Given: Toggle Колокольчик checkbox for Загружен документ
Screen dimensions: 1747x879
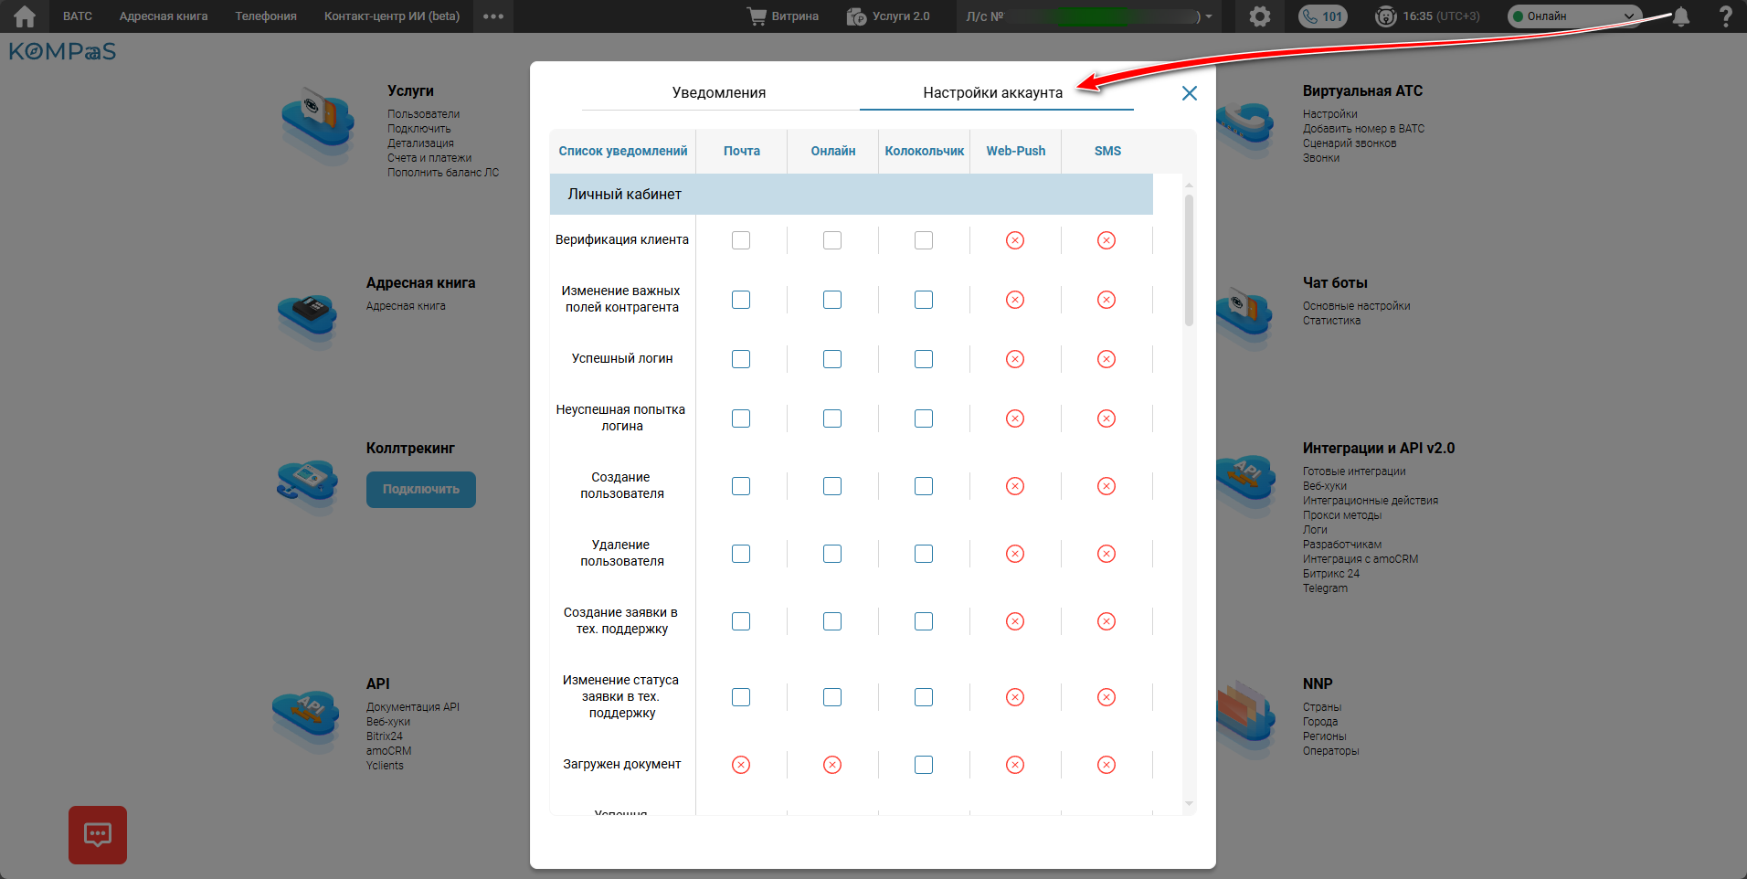Looking at the screenshot, I should pos(924,765).
